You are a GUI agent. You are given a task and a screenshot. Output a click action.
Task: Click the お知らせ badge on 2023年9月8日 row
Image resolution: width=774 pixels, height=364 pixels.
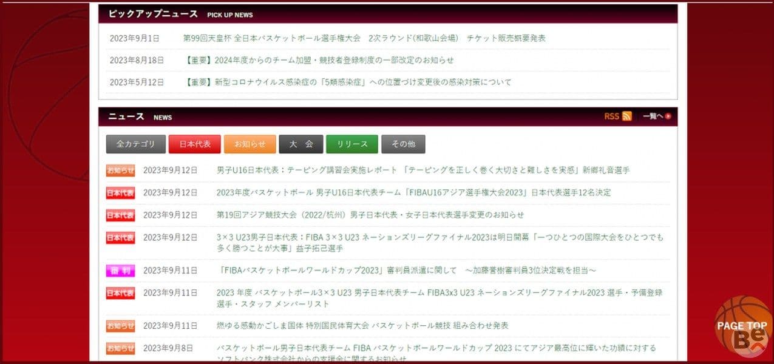coord(120,348)
